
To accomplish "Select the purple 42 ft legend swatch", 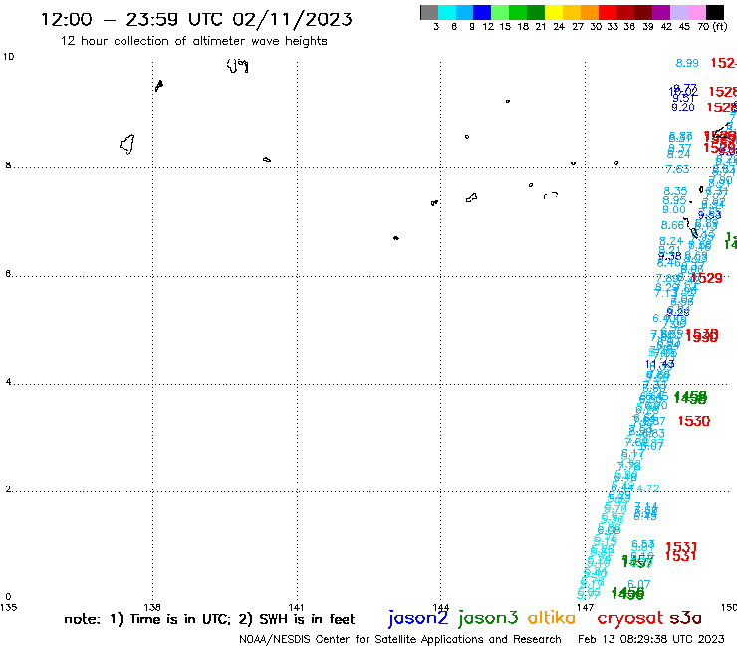I will (661, 12).
